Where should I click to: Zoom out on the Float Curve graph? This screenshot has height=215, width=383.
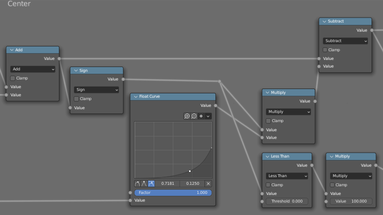194,116
